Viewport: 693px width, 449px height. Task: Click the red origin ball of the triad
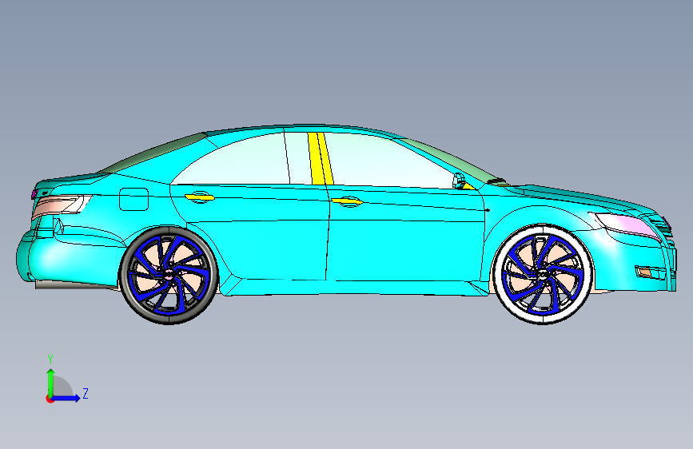(x=50, y=399)
